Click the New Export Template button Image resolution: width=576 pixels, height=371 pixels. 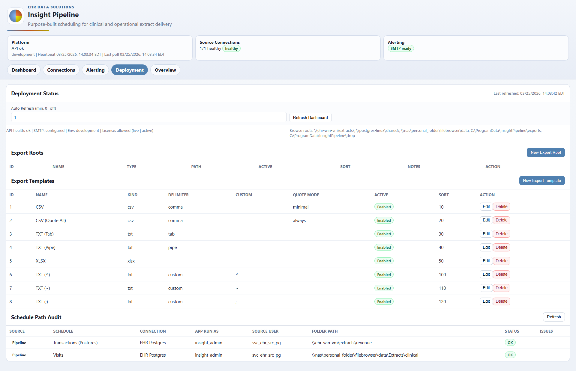point(542,180)
